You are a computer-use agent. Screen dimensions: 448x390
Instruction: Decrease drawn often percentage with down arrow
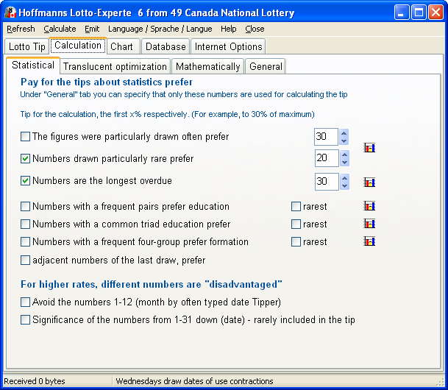(344, 141)
